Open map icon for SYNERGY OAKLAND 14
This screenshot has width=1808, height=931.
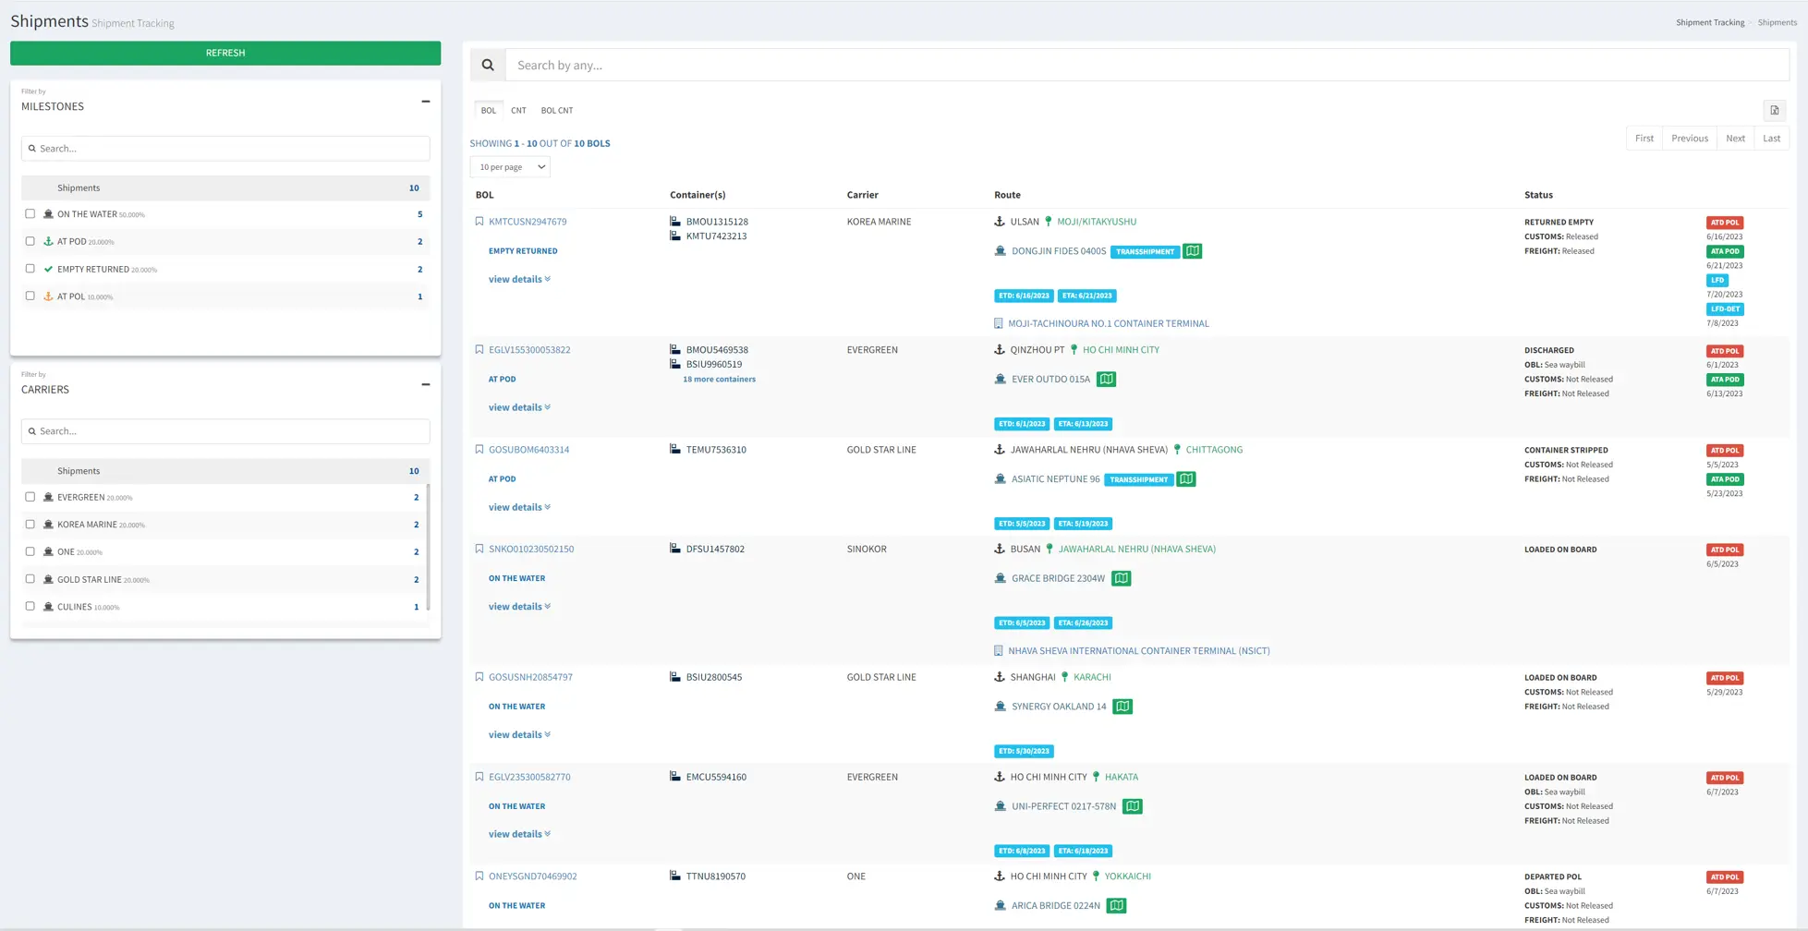pyautogui.click(x=1122, y=707)
